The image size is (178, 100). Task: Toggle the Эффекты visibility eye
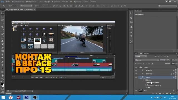tap(144, 80)
